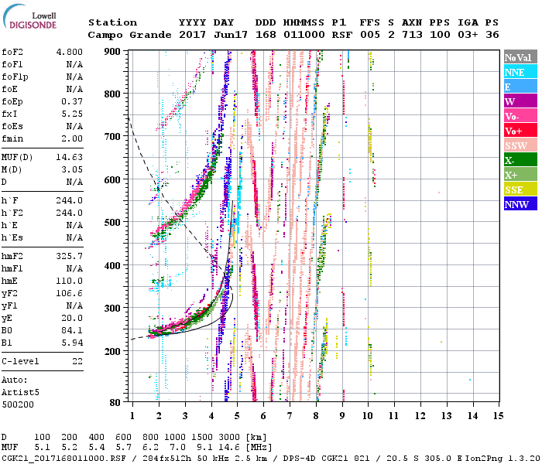Select the Vo+ red legend swatch
Viewport: 542px width, 464px height.
coord(520,131)
